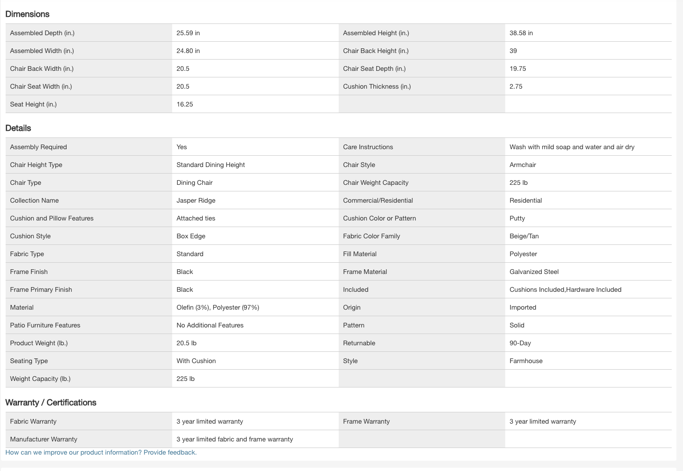Click the Dimensions section heading
The width and height of the screenshot is (683, 471).
[x=27, y=14]
